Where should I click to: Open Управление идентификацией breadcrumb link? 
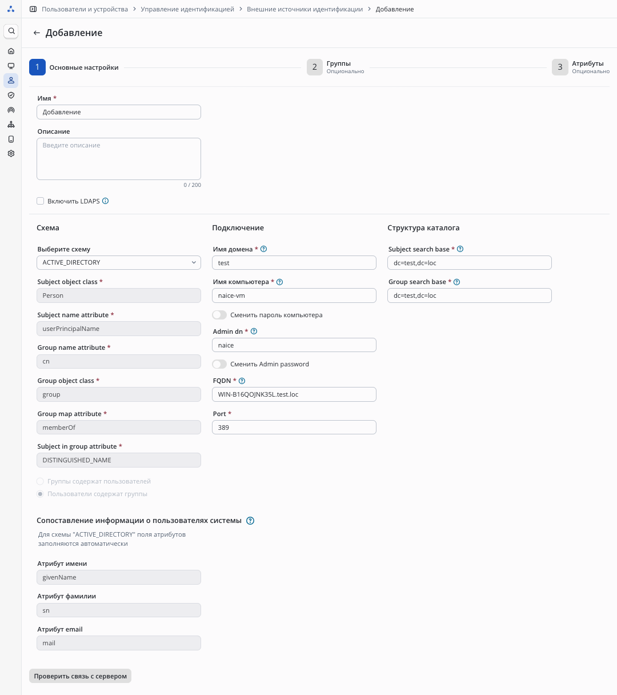click(x=187, y=9)
